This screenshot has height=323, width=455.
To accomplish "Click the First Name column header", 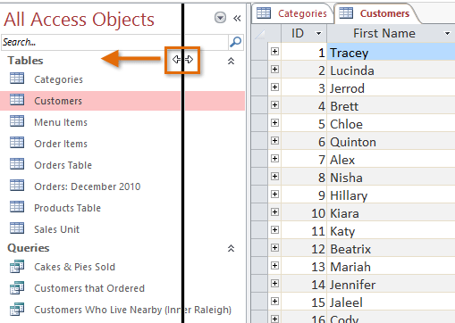I will [391, 33].
